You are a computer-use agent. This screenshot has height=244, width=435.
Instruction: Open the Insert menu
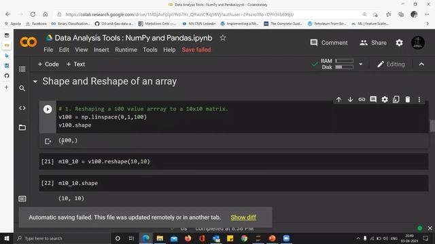[x=101, y=49]
